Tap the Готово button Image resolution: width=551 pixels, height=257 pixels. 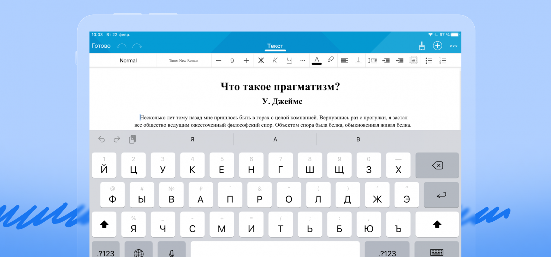pyautogui.click(x=101, y=46)
